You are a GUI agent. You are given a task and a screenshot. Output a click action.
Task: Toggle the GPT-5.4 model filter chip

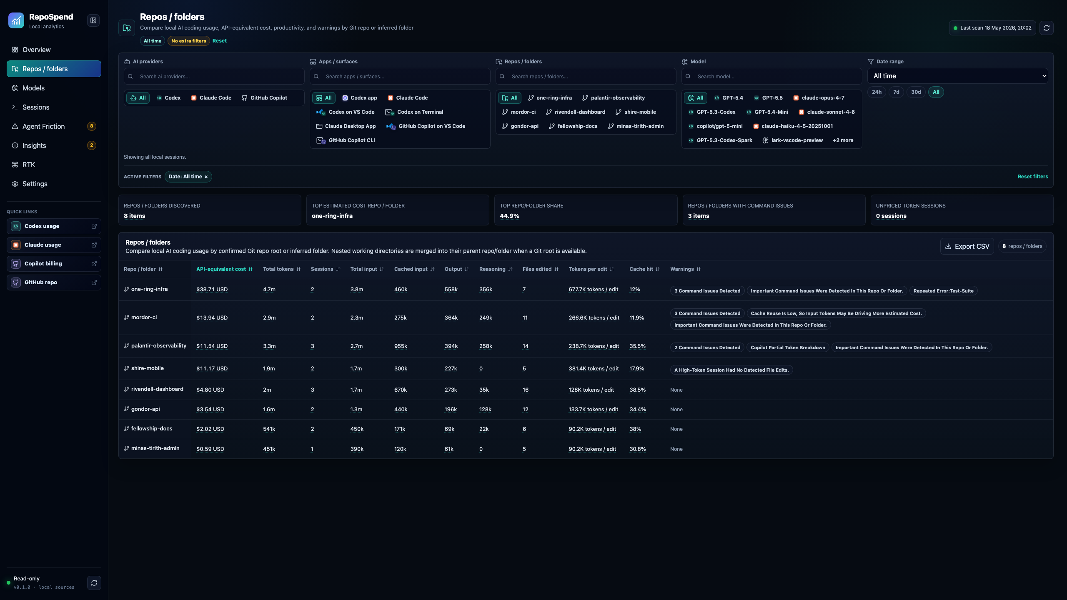tap(729, 98)
